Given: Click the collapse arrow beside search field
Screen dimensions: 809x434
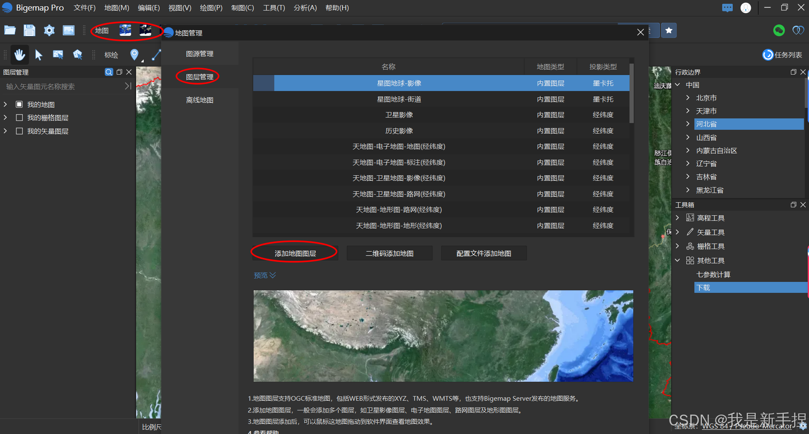Looking at the screenshot, I should point(128,86).
